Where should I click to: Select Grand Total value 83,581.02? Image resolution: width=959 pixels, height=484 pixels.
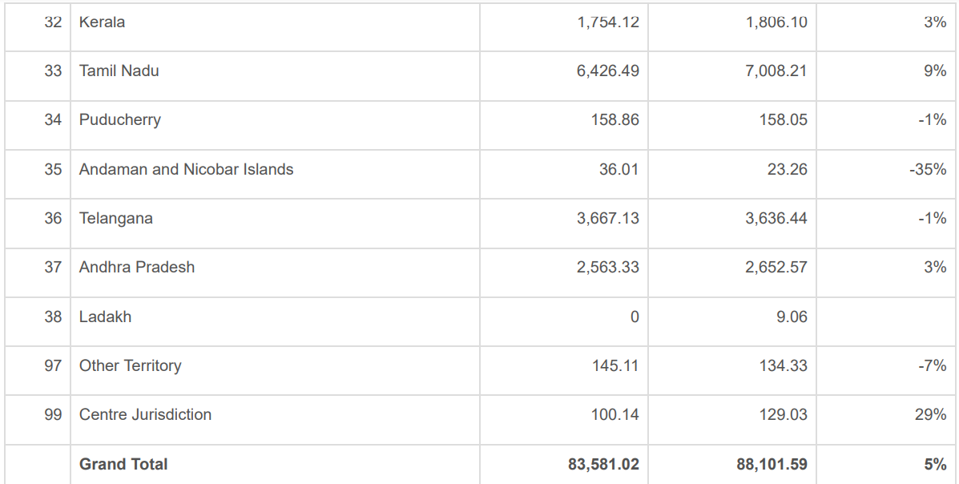tap(603, 464)
